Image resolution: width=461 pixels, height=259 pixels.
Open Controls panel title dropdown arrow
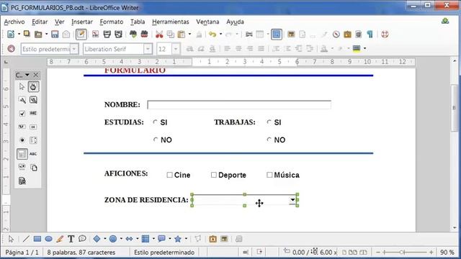click(x=27, y=75)
